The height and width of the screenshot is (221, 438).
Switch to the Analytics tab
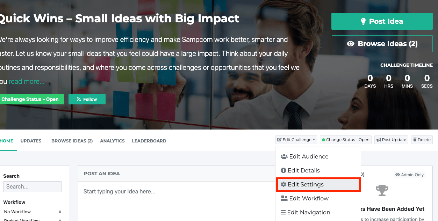[112, 141]
